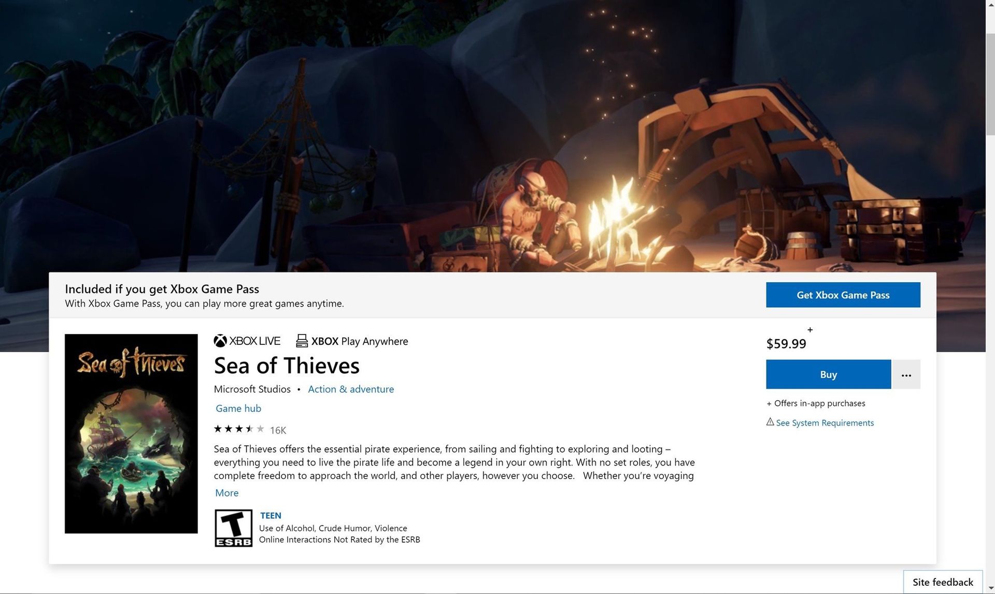Rate using the star rating control

pyautogui.click(x=238, y=429)
